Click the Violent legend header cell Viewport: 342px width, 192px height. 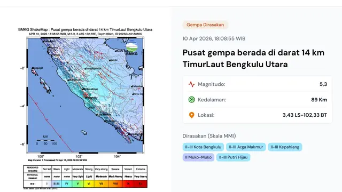[128, 169]
